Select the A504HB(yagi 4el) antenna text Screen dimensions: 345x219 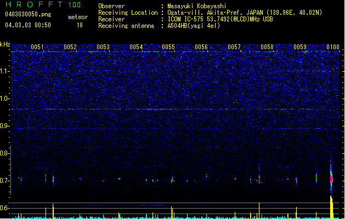[x=194, y=26]
